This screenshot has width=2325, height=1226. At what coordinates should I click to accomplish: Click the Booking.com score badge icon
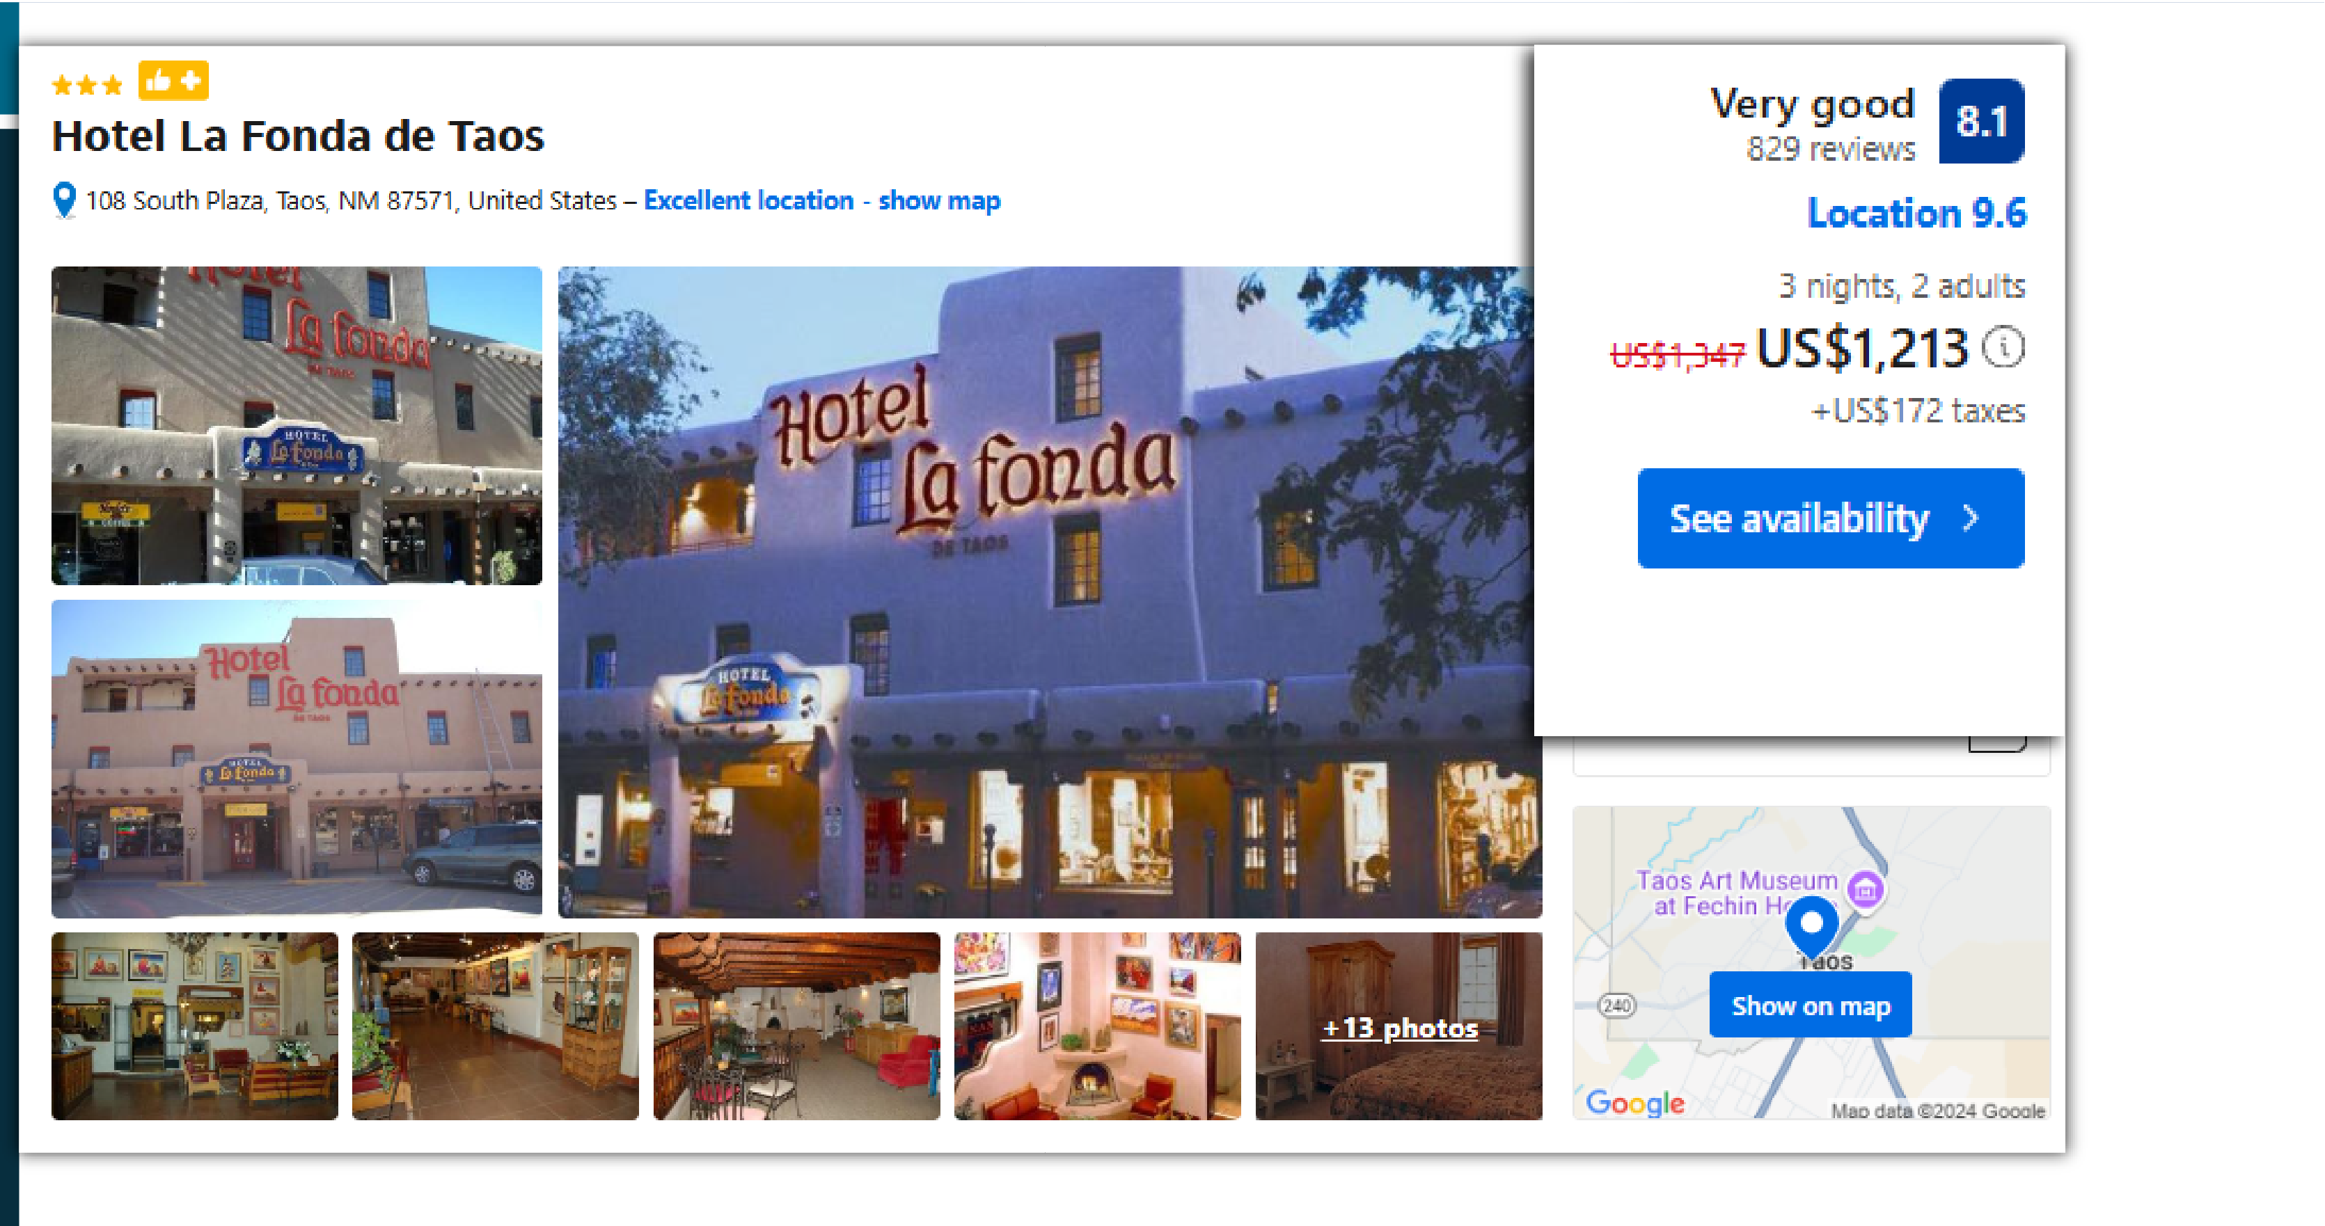coord(1984,123)
